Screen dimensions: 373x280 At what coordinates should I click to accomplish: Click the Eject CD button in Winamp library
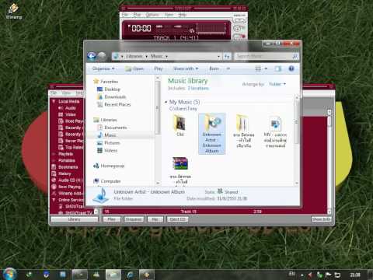click(x=178, y=219)
